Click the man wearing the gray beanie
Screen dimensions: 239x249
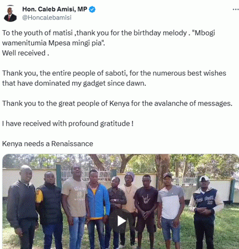[x=130, y=207]
